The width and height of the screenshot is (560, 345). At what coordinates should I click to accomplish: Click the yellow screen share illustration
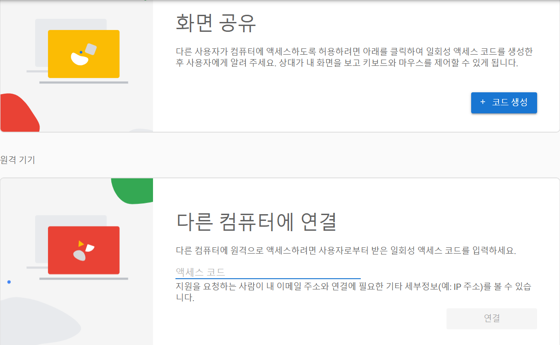[83, 54]
